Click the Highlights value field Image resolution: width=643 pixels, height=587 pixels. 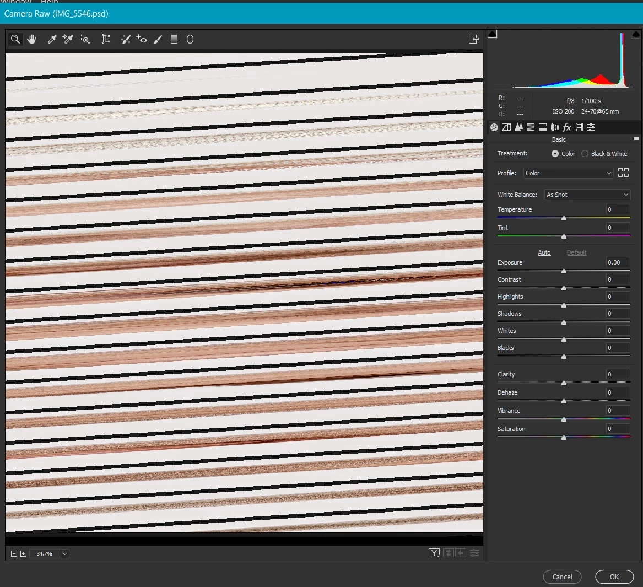618,296
